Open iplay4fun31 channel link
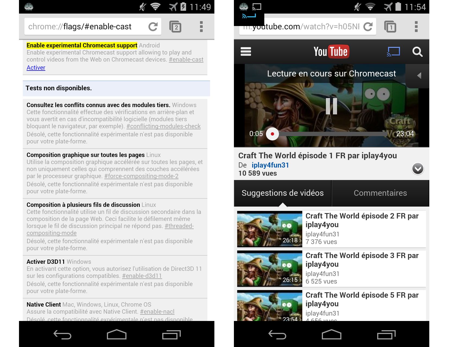 270,165
